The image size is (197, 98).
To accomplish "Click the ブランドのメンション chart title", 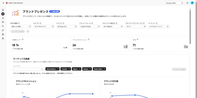I will pyautogui.click(x=26, y=81).
